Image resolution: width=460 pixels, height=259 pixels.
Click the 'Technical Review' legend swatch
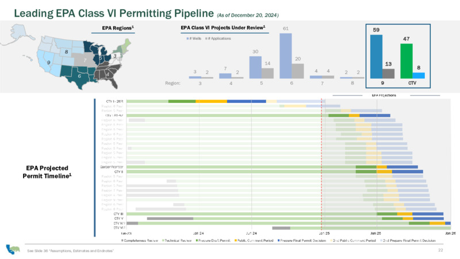pos(163,241)
